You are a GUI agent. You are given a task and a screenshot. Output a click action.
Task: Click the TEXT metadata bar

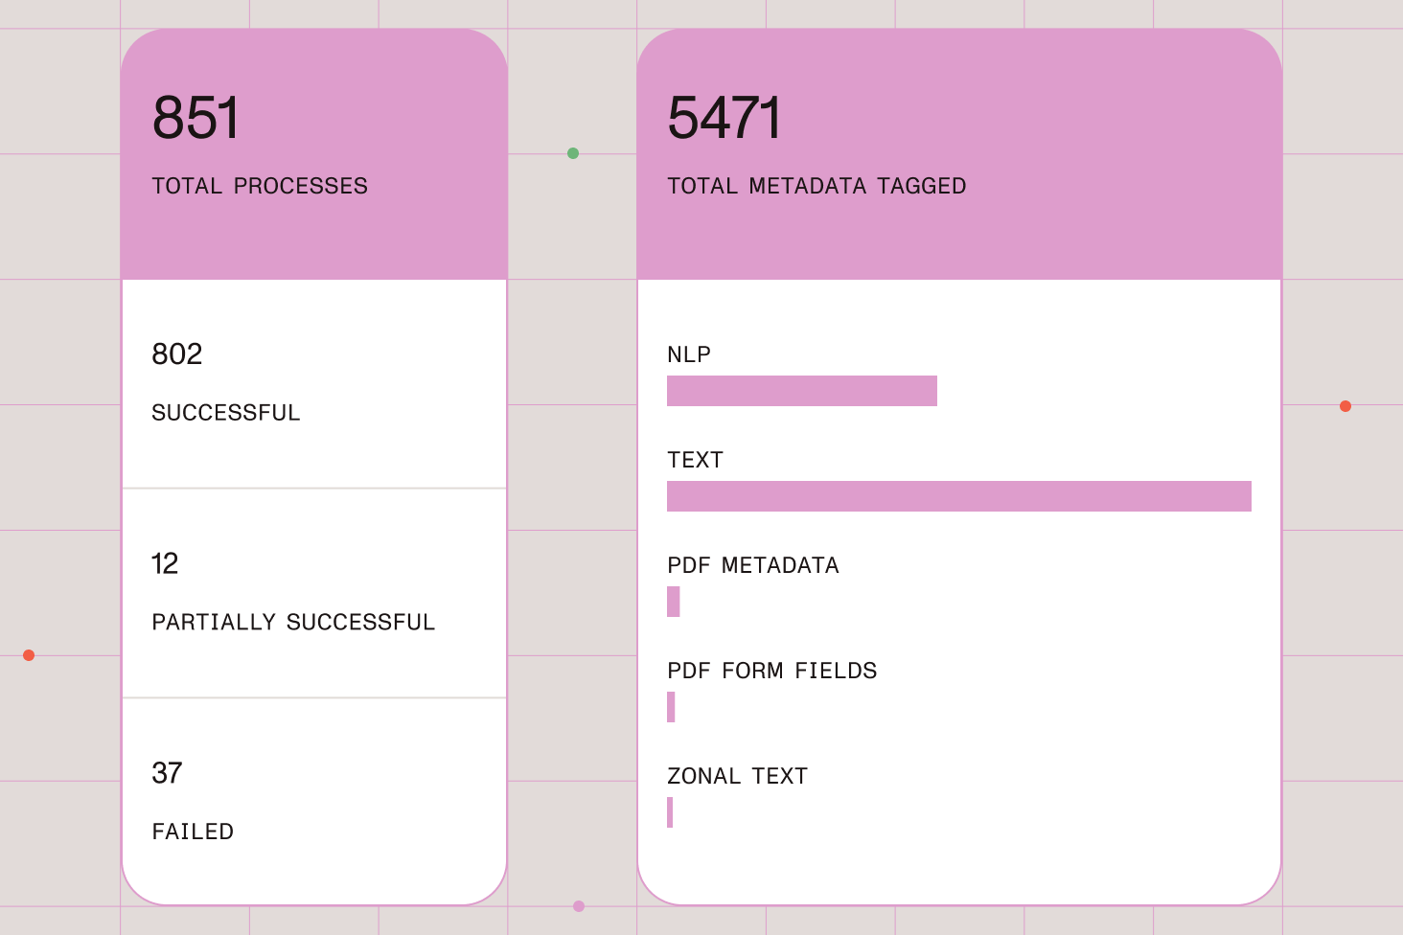point(958,496)
